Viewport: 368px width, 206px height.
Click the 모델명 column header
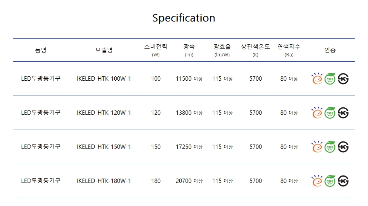click(x=104, y=50)
